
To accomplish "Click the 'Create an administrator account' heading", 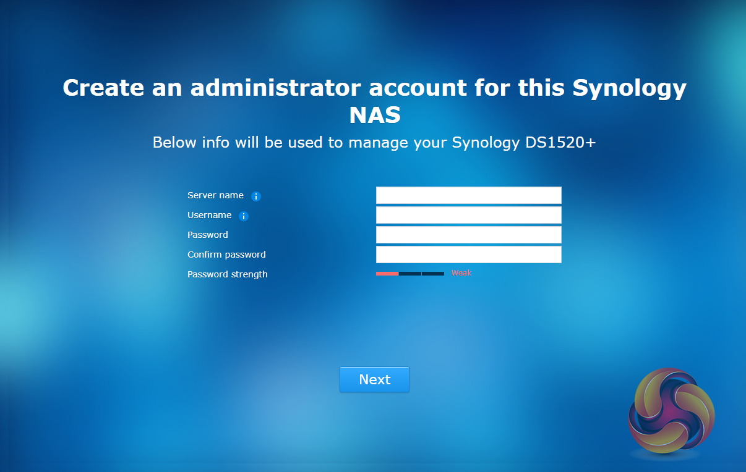I will point(374,101).
